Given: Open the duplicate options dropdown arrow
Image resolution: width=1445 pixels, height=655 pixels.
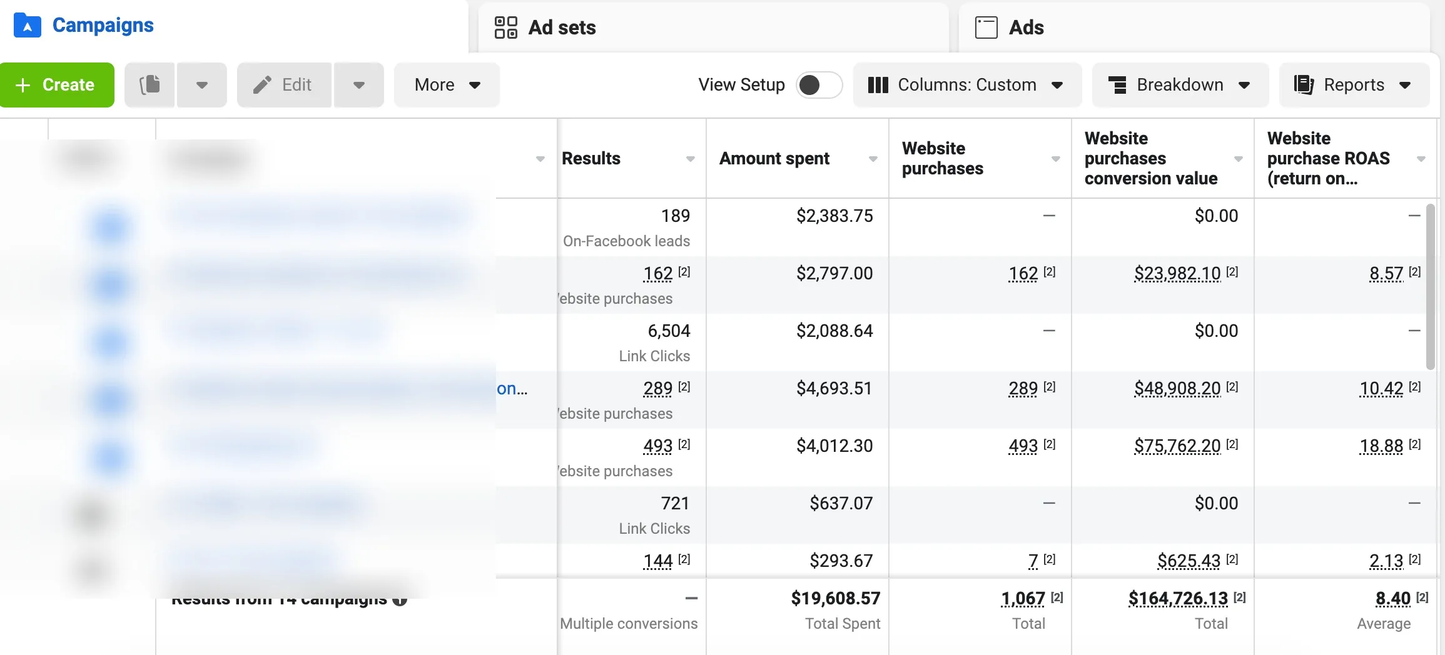Looking at the screenshot, I should (x=201, y=85).
